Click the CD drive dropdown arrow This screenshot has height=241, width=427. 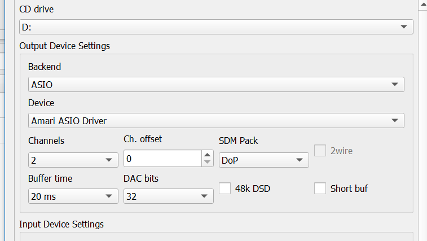pos(403,27)
